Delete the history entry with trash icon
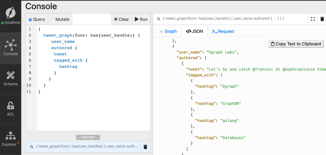This screenshot has width=326, height=155. point(145,147)
